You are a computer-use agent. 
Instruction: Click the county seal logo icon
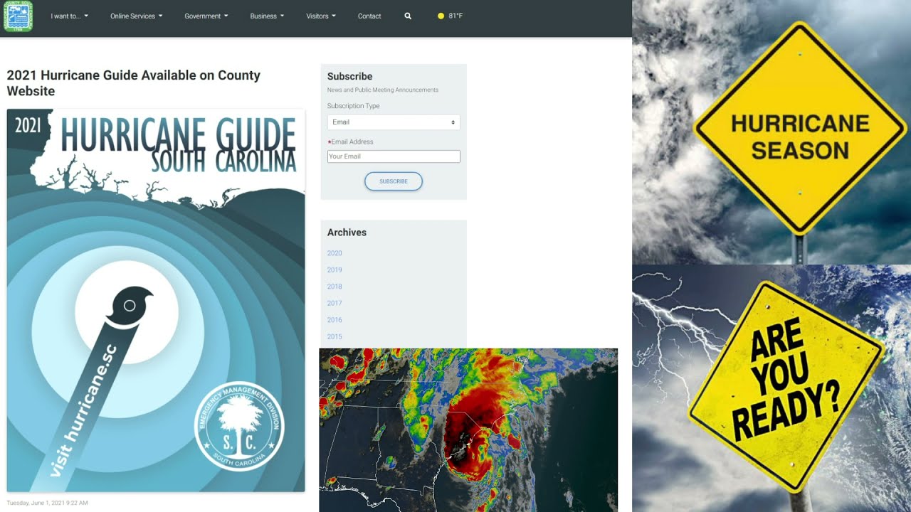click(x=18, y=16)
